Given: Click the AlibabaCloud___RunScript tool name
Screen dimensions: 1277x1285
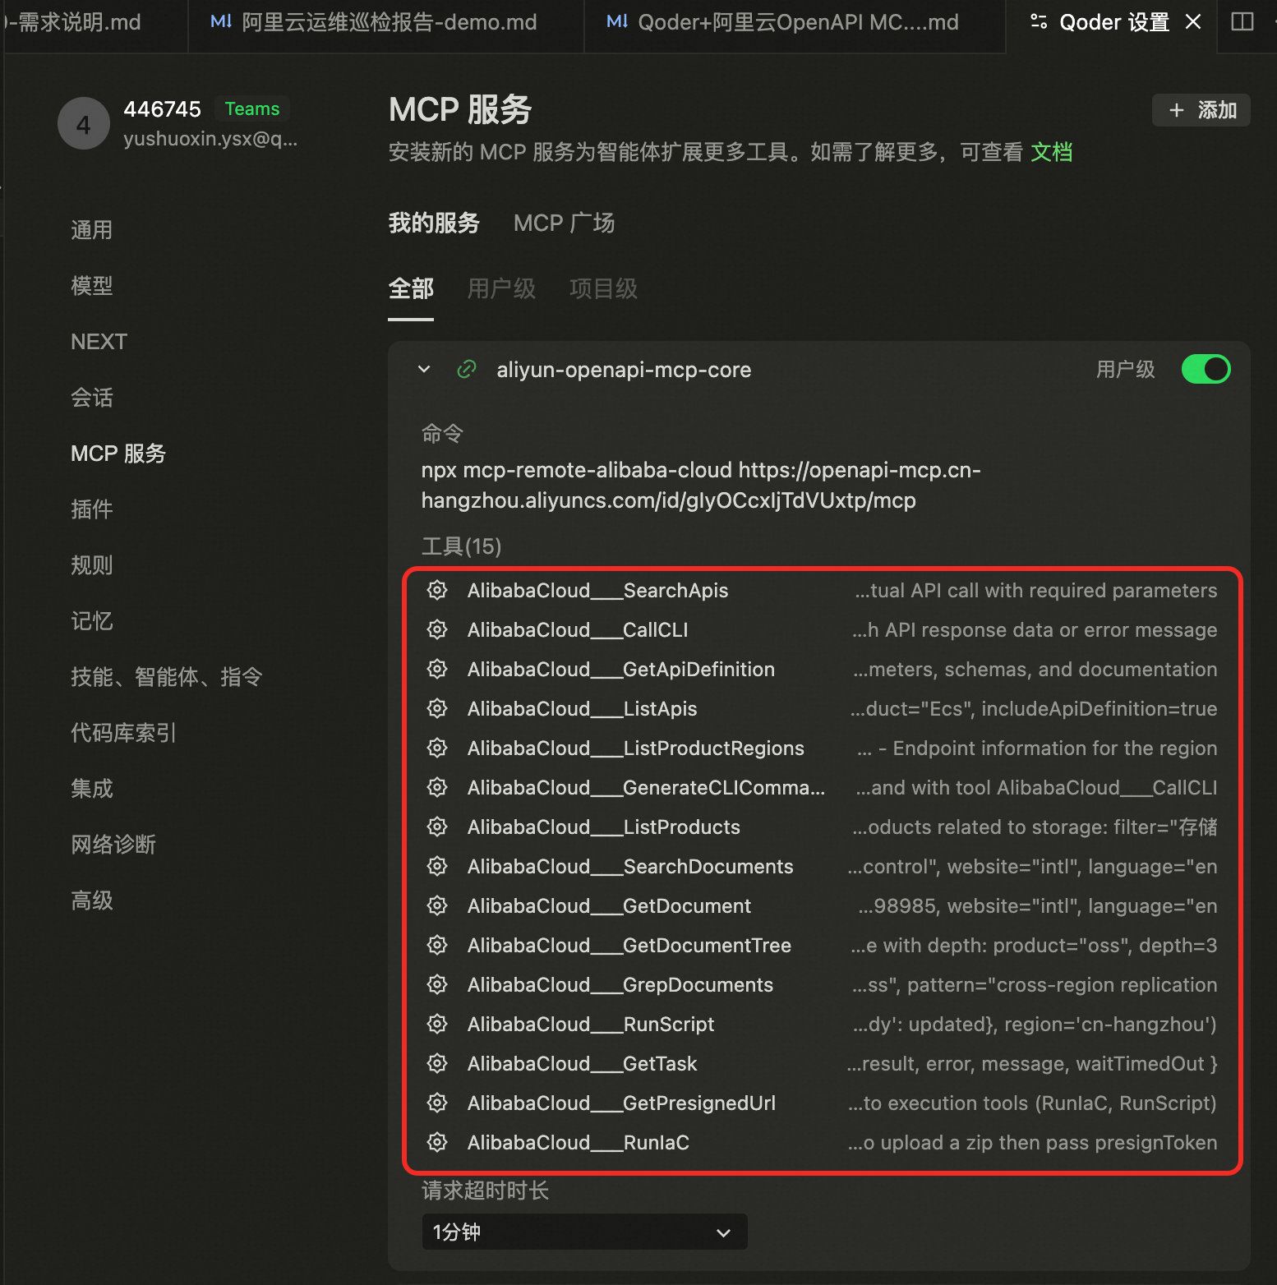Looking at the screenshot, I should (591, 1025).
